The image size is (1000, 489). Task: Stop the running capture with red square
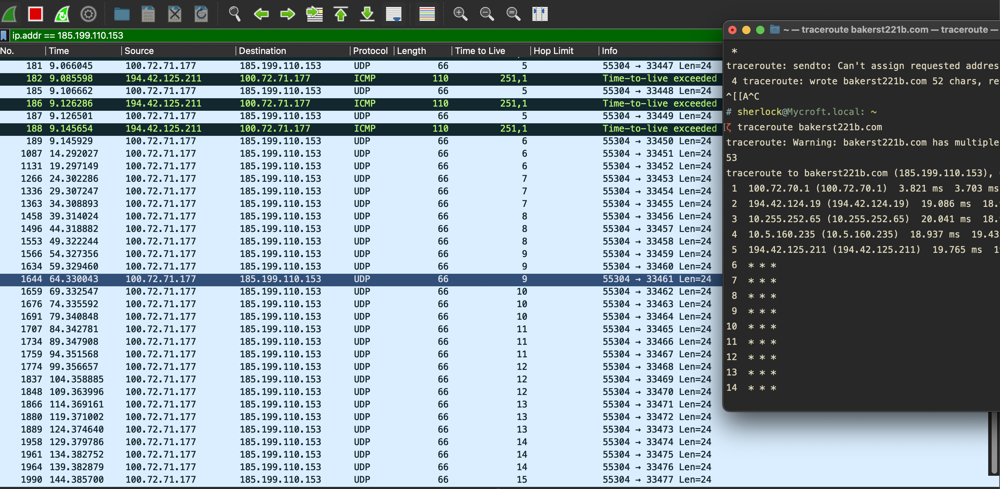(35, 14)
